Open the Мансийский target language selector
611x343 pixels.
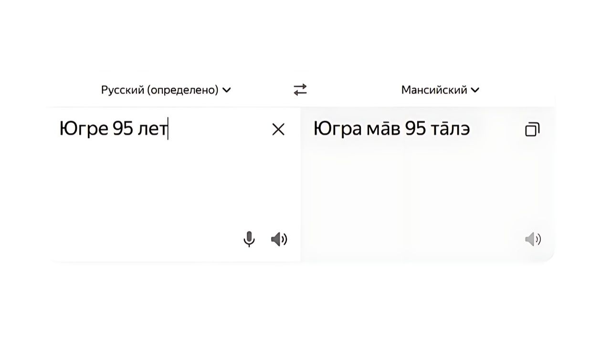tap(434, 90)
